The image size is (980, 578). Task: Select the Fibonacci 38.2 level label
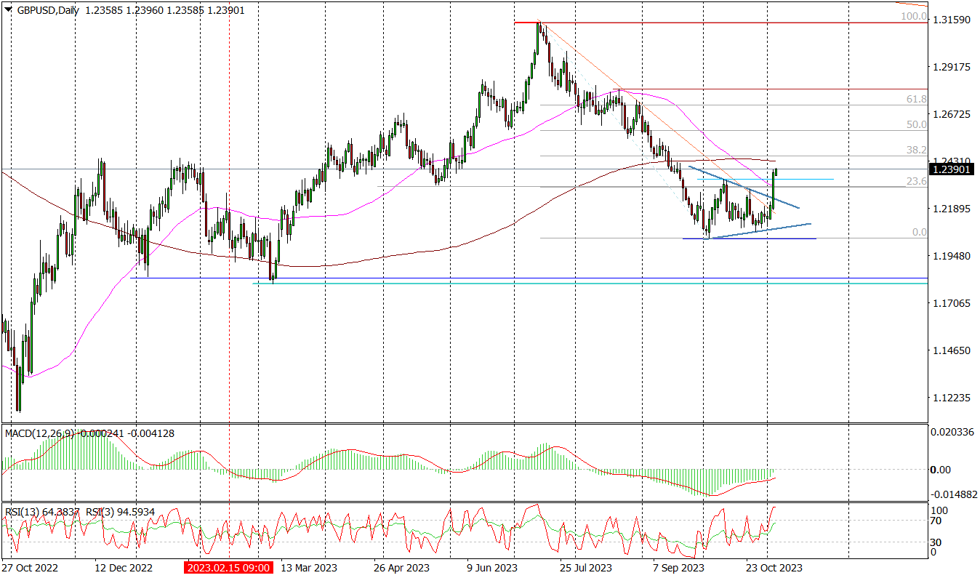pos(917,150)
